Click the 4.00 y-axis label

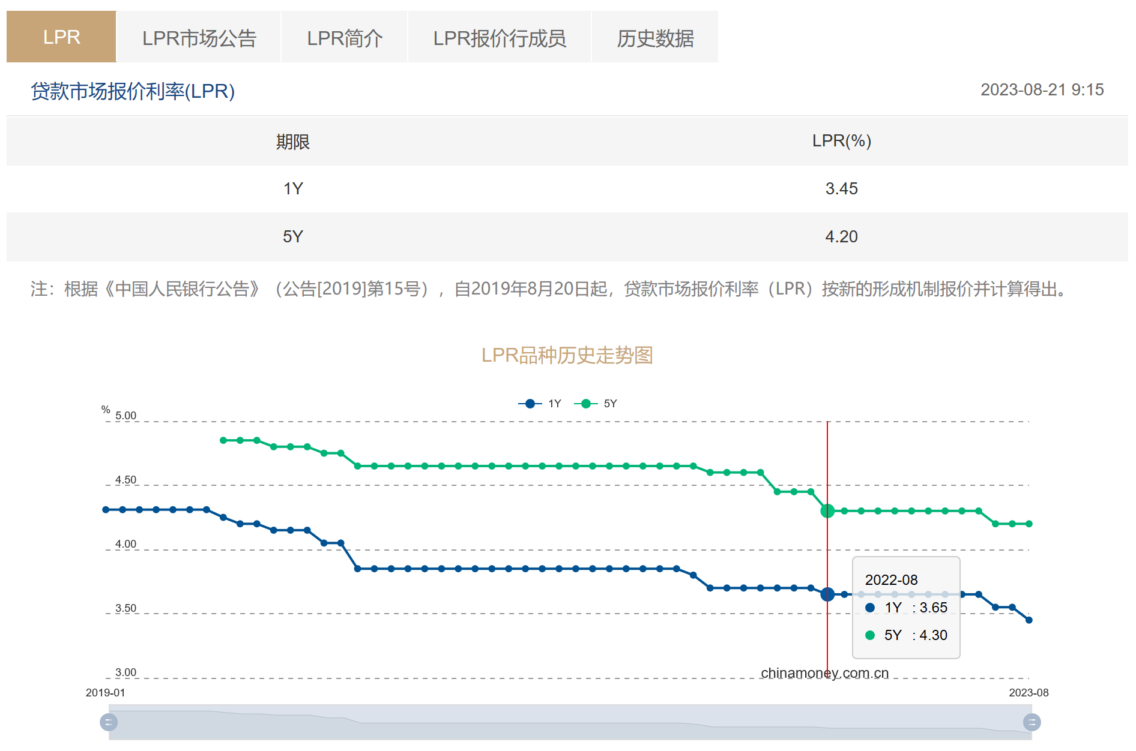pyautogui.click(x=125, y=544)
